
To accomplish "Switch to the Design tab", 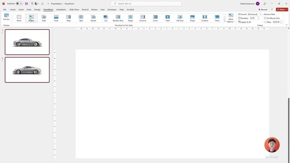I will pyautogui.click(x=37, y=10).
